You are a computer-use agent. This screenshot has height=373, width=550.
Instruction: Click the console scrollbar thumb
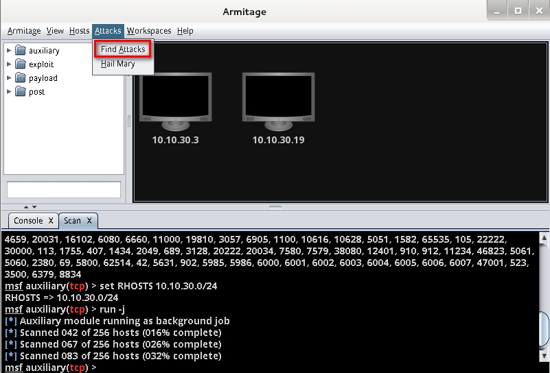pyautogui.click(x=544, y=329)
